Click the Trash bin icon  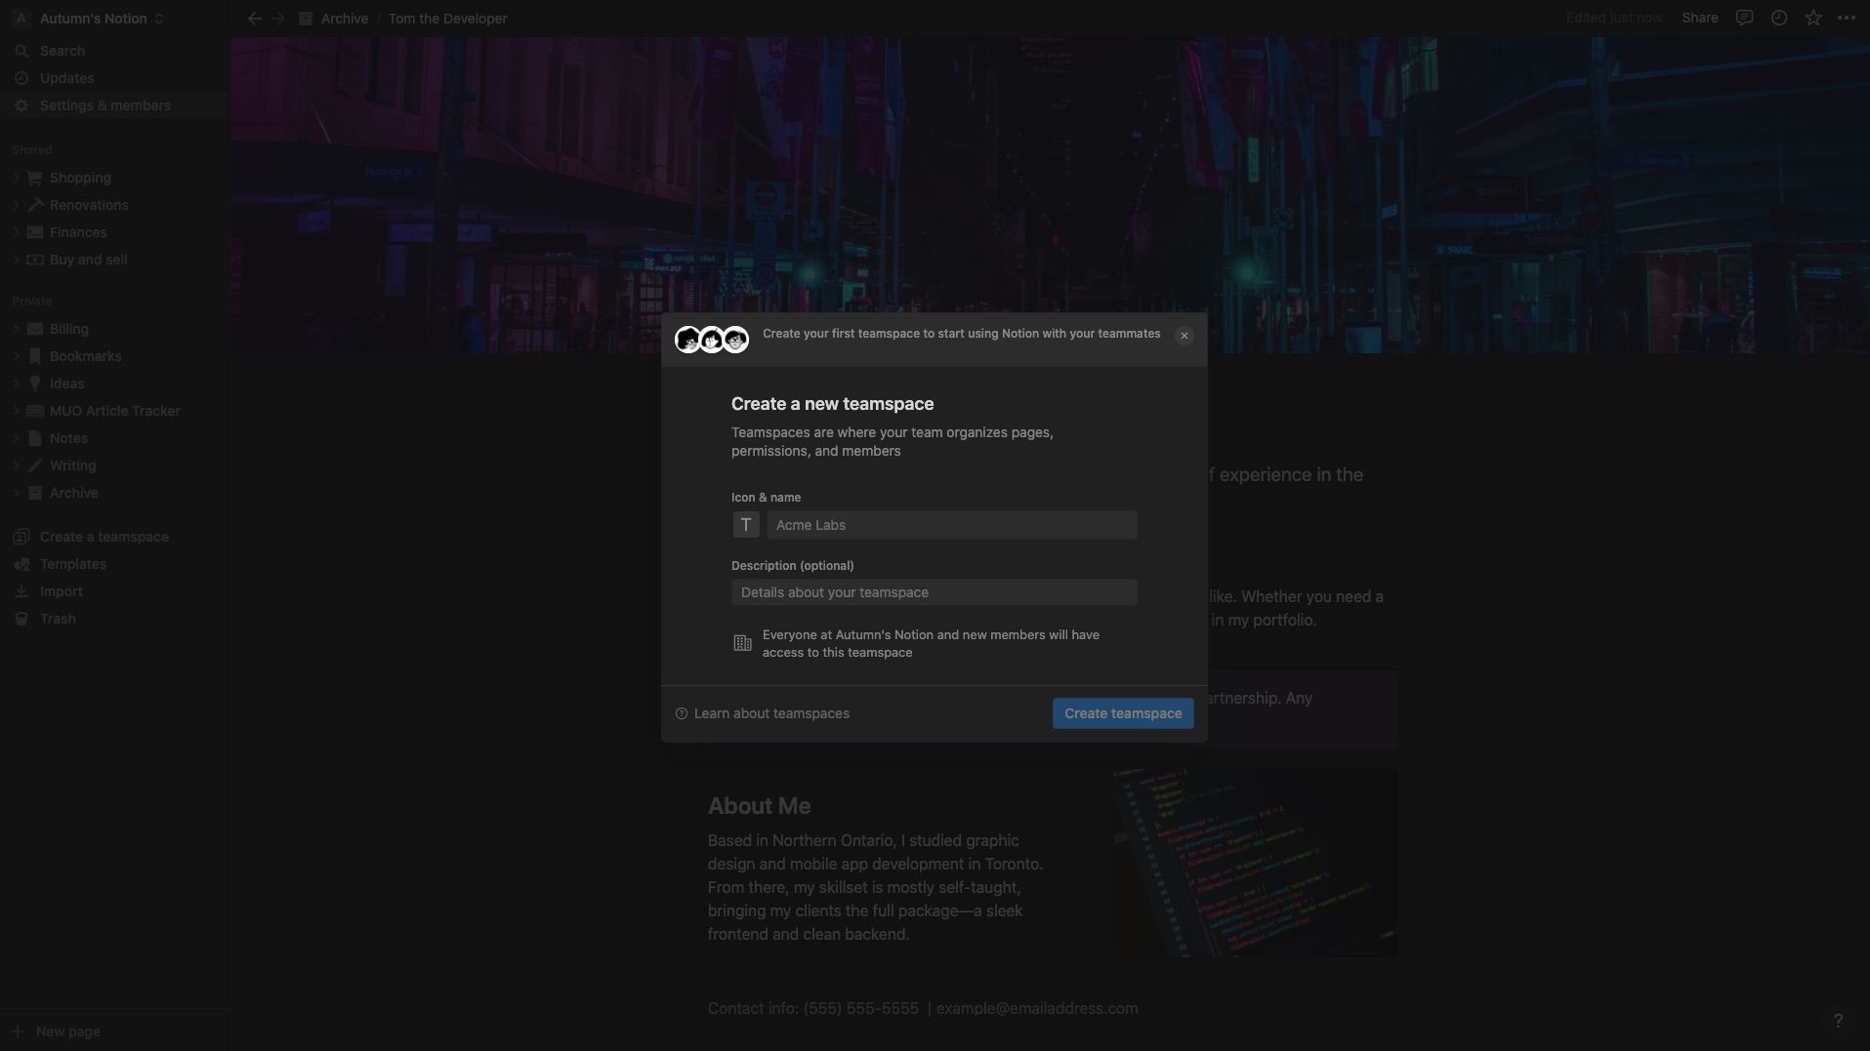[21, 619]
